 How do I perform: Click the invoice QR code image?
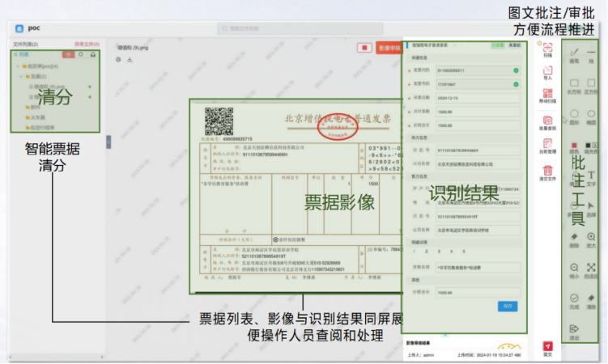pyautogui.click(x=219, y=121)
